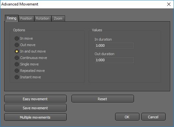The width and height of the screenshot is (174, 127).
Task: Cancel the Advanced Movement dialog
Action: pyautogui.click(x=153, y=117)
